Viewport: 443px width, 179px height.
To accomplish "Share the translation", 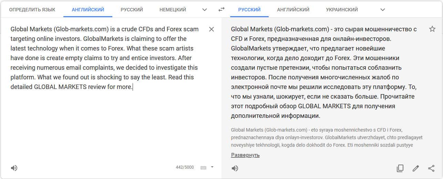I will tap(431, 168).
